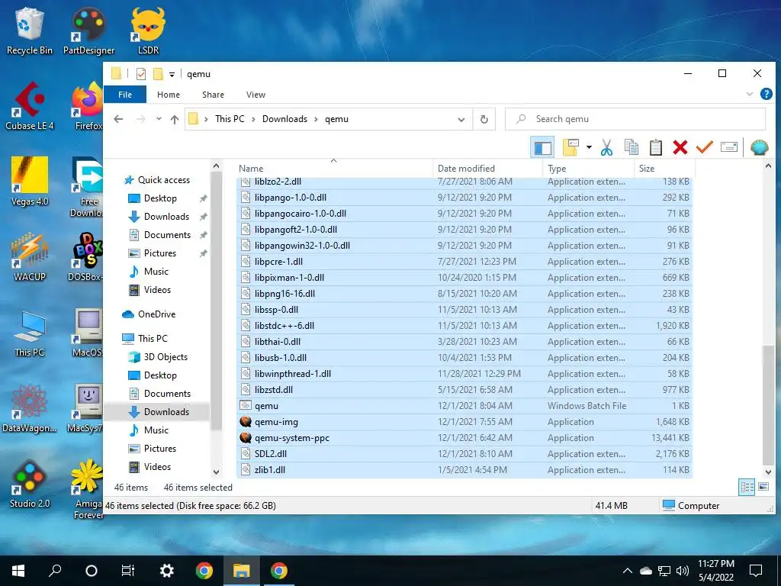
Task: Switch to the View ribbon tab
Action: [x=256, y=95]
